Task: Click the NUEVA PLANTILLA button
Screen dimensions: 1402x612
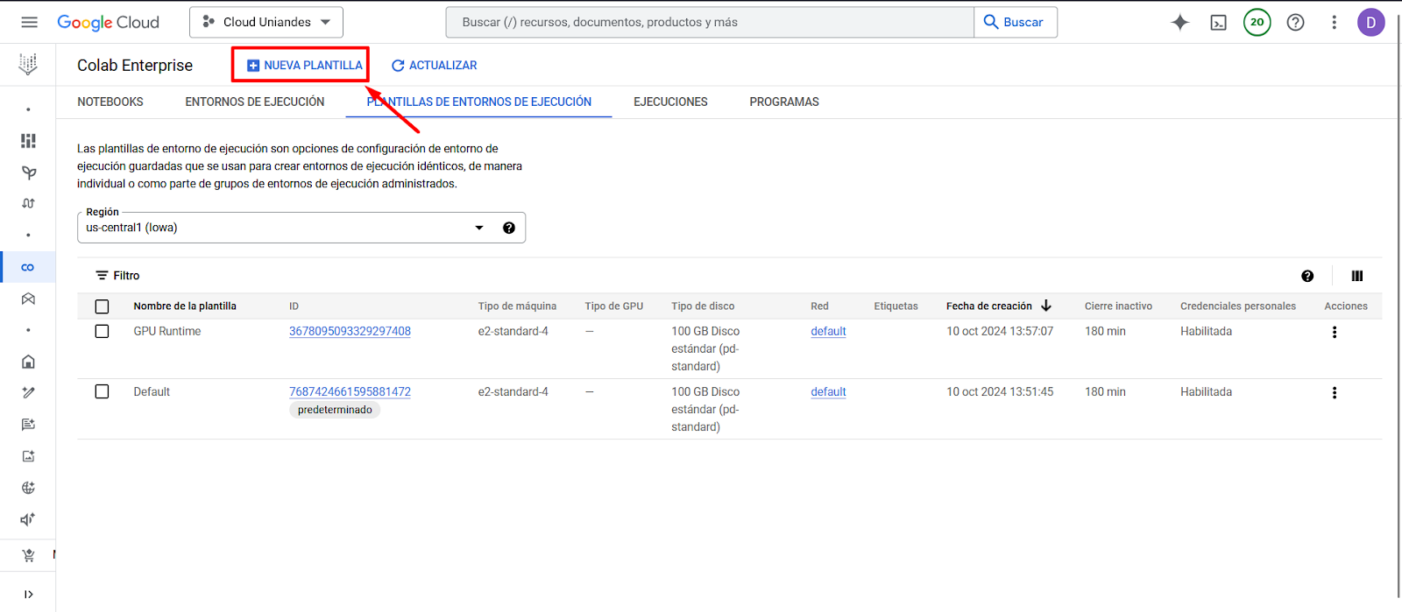Action: coord(304,65)
